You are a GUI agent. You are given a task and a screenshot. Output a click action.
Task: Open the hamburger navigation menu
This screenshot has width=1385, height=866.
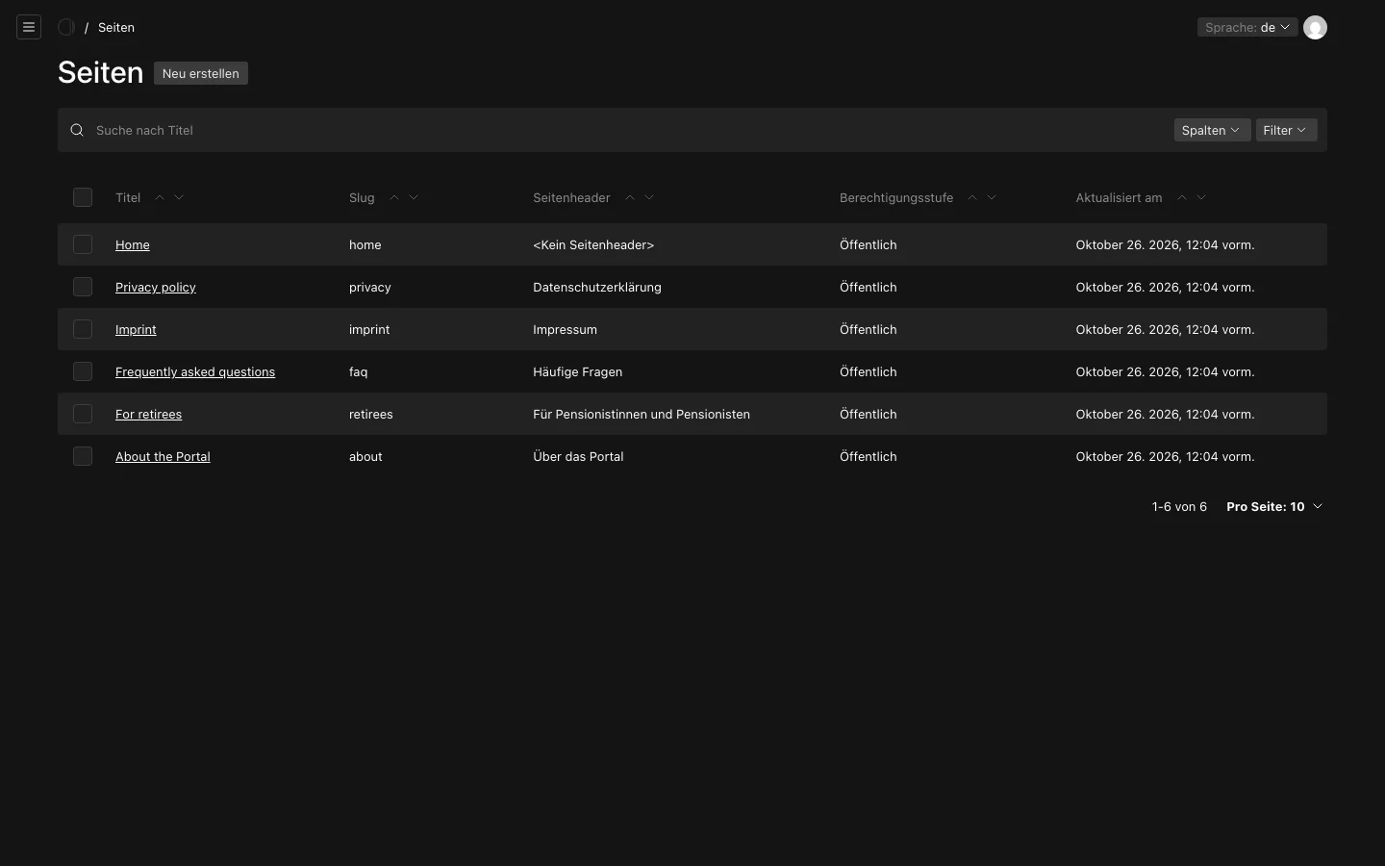click(x=29, y=27)
